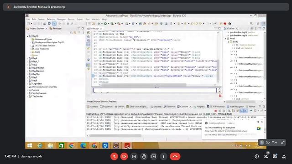The image size is (292, 164).
Task: Expand Deployment Descriptor Day10 node
Action: point(31,42)
